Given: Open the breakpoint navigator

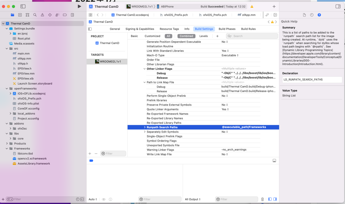Looking at the screenshot, I should click(x=65, y=15).
